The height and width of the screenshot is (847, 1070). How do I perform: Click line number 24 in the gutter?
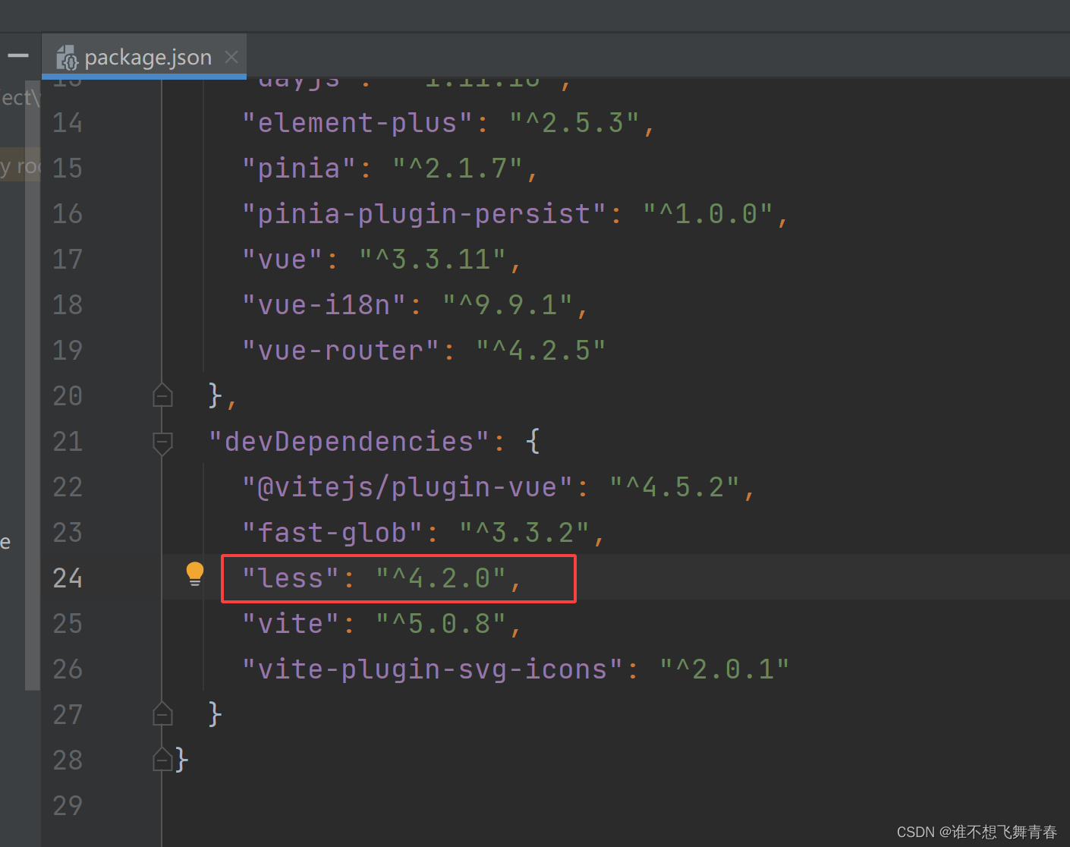coord(68,578)
